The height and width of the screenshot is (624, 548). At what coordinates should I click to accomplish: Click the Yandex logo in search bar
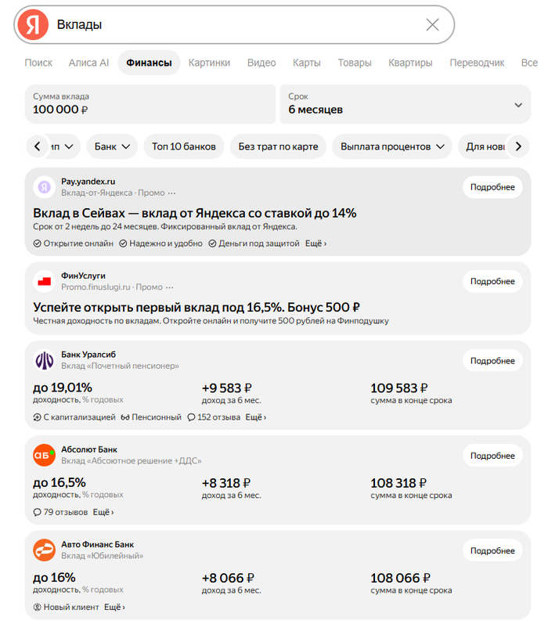tap(33, 25)
